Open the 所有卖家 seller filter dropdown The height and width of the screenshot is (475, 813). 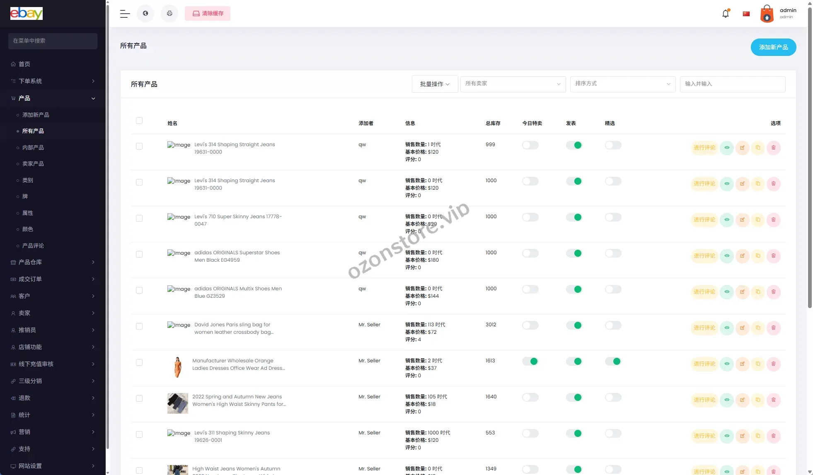(x=513, y=84)
